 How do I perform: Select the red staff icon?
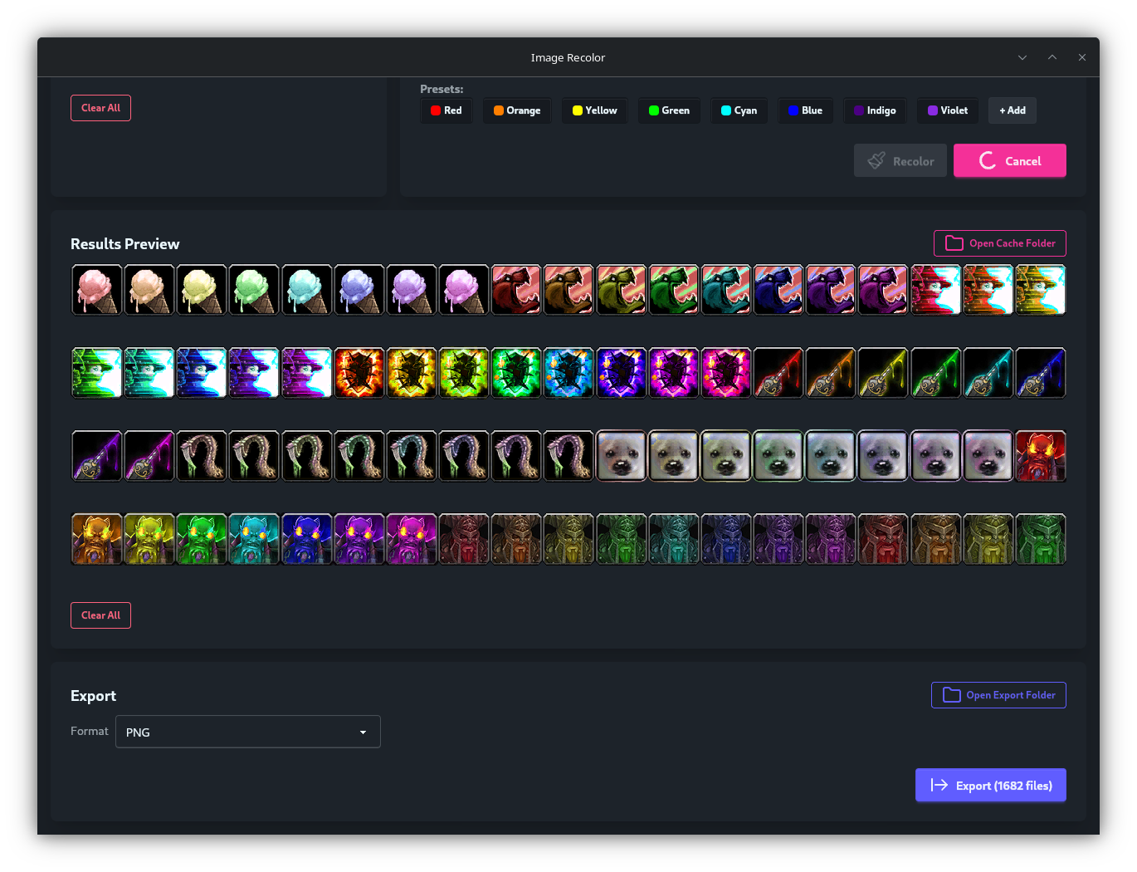pos(778,373)
